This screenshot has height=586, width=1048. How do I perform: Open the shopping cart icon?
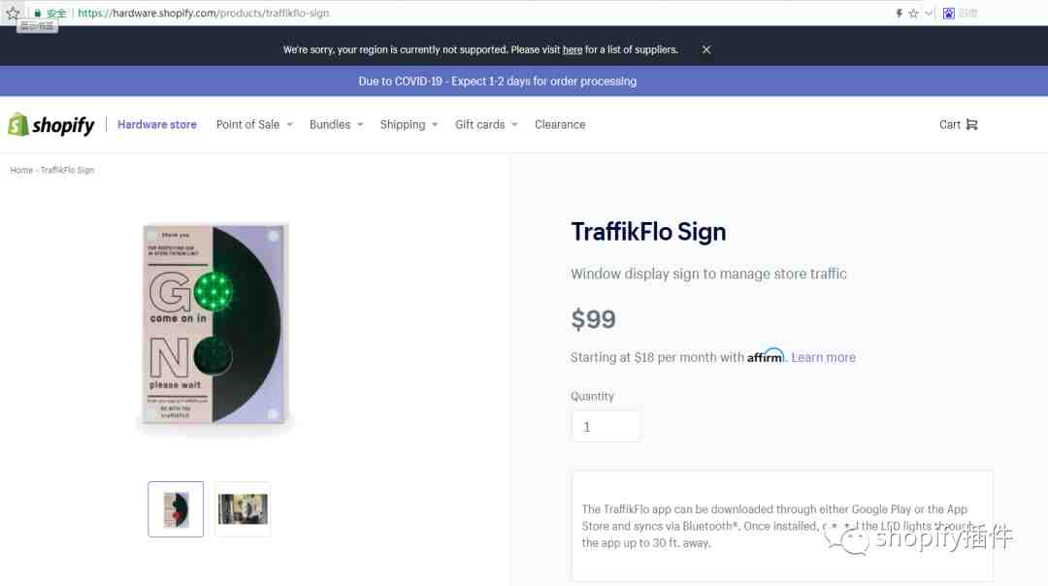point(971,125)
